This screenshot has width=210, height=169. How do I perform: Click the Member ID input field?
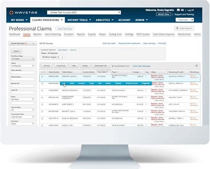23,86
